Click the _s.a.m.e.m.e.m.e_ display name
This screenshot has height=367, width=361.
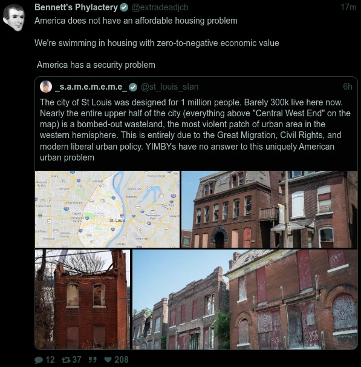pos(91,87)
